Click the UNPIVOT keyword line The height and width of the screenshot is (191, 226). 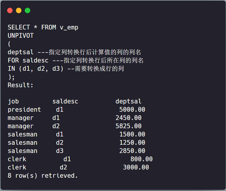(x=21, y=36)
